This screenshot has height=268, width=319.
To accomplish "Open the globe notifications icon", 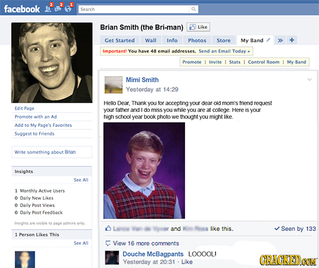I will pos(68,9).
